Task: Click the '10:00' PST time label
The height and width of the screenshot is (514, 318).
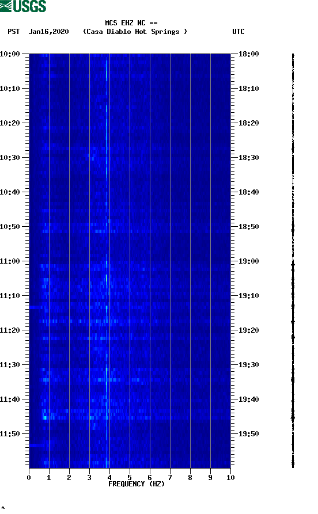Action: [10, 54]
